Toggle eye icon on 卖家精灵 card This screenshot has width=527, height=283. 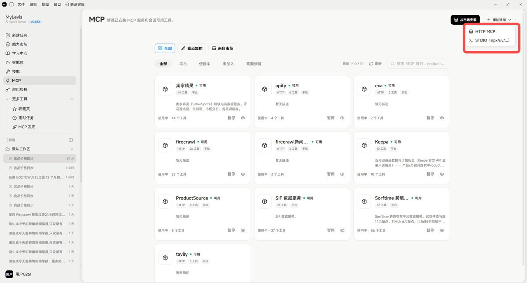click(x=243, y=118)
